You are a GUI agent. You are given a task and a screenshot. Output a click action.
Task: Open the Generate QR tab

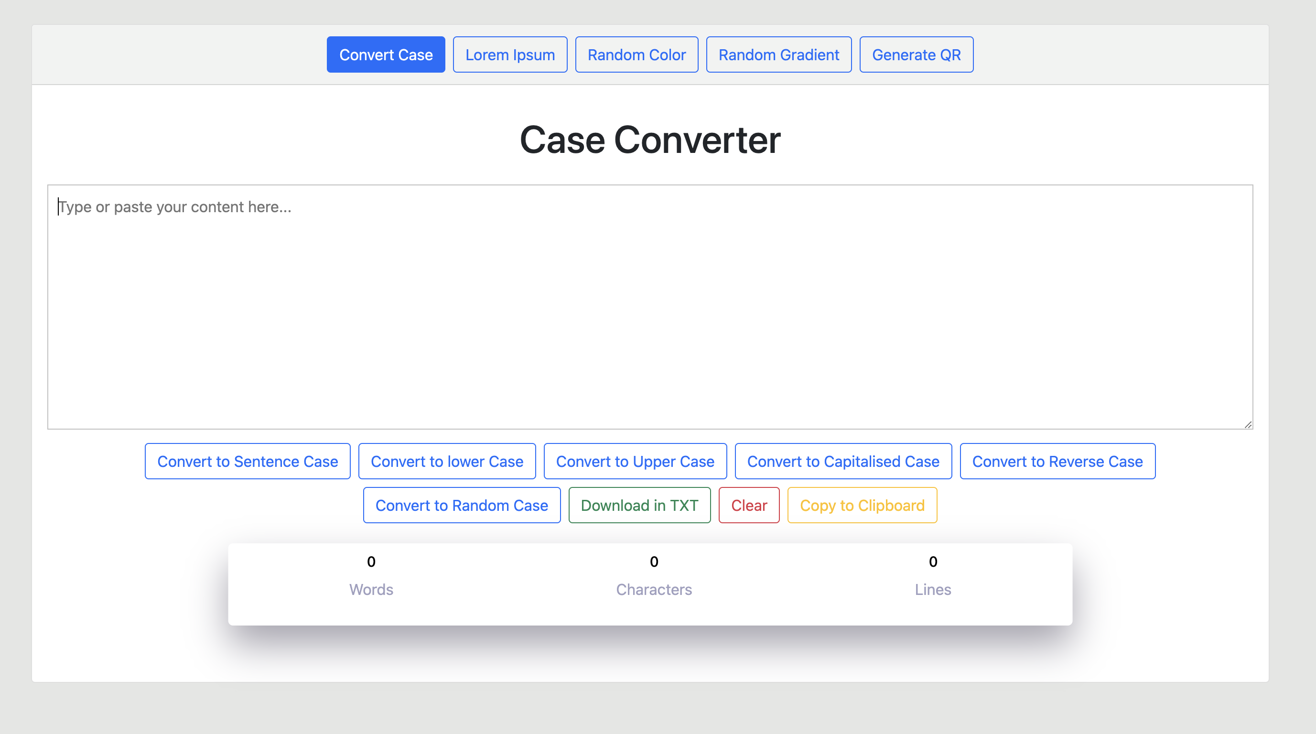916,54
